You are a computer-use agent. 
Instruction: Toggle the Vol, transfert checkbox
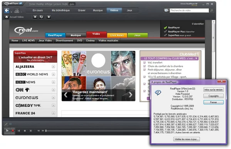pyautogui.click(x=144, y=63)
